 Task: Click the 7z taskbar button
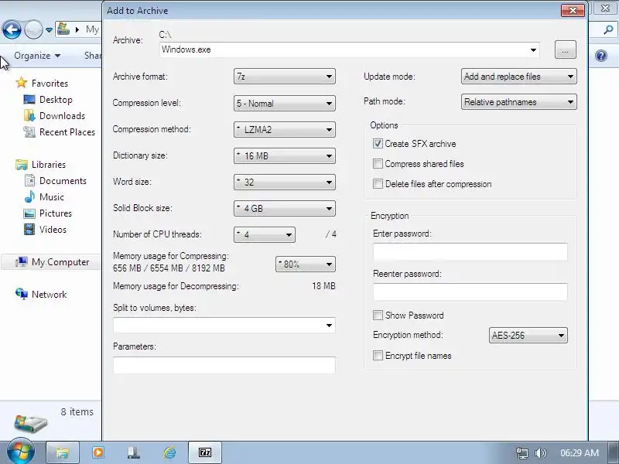[205, 452]
